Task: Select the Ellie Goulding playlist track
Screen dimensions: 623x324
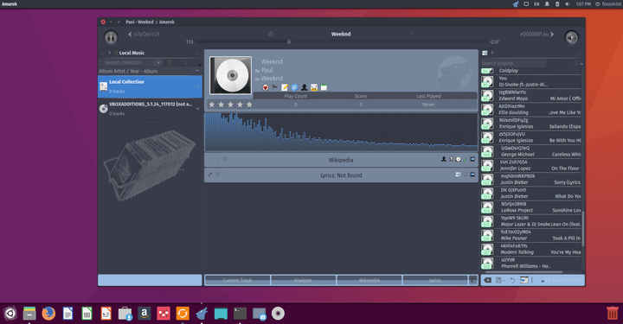Action: tap(530, 110)
